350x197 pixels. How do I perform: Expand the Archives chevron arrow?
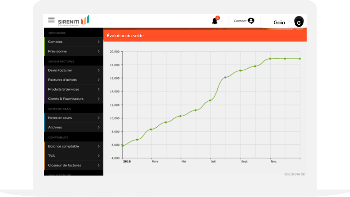98,127
